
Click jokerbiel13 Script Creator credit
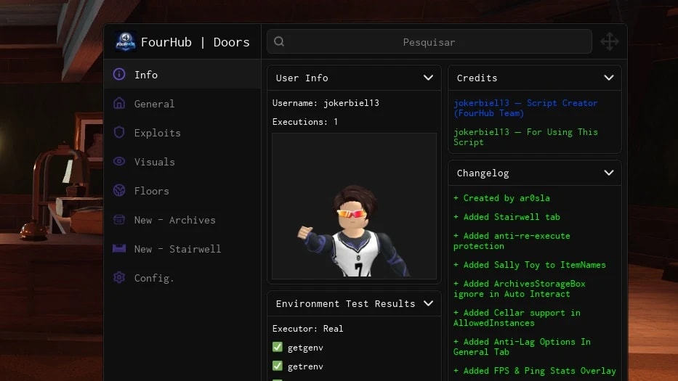pyautogui.click(x=525, y=108)
